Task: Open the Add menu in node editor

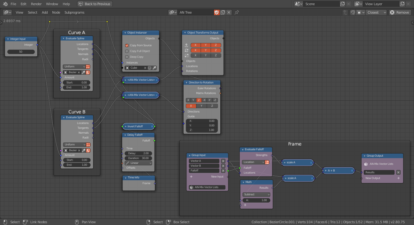Action: coord(45,12)
